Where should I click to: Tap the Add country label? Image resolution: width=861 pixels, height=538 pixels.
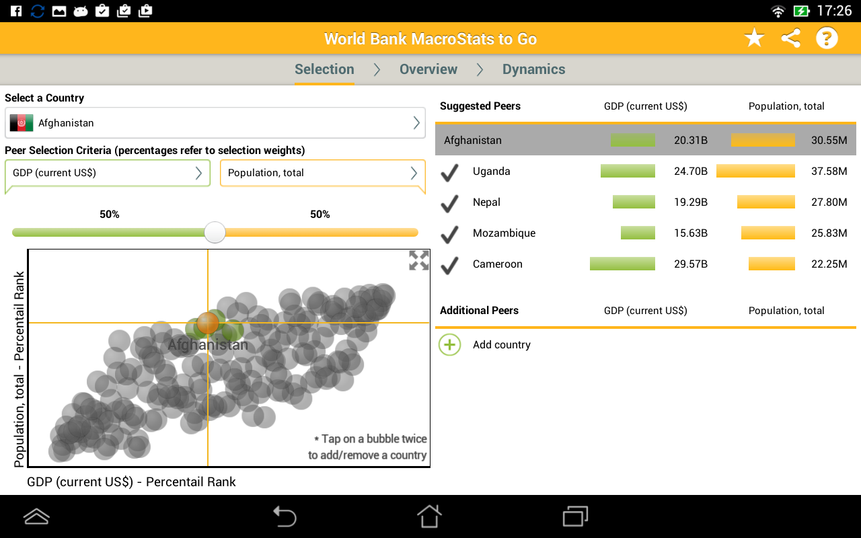click(x=502, y=345)
